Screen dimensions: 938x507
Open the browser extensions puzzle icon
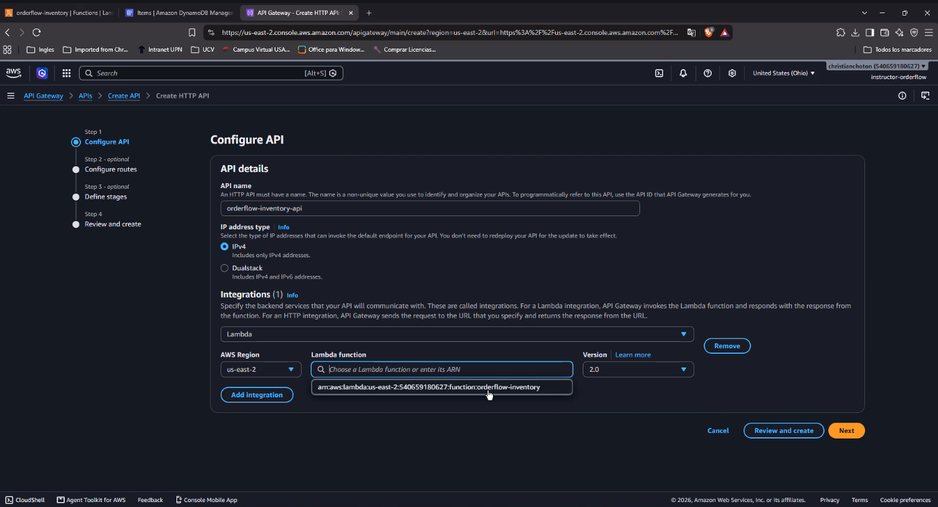[x=841, y=32]
